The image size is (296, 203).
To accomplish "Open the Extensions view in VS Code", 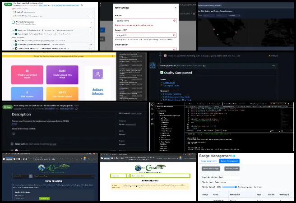I will tap(153, 124).
